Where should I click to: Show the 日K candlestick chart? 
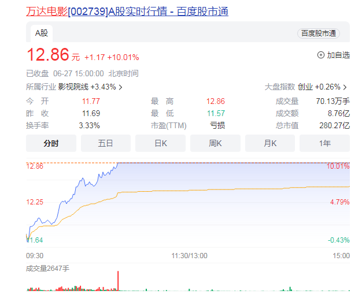pyautogui.click(x=160, y=143)
